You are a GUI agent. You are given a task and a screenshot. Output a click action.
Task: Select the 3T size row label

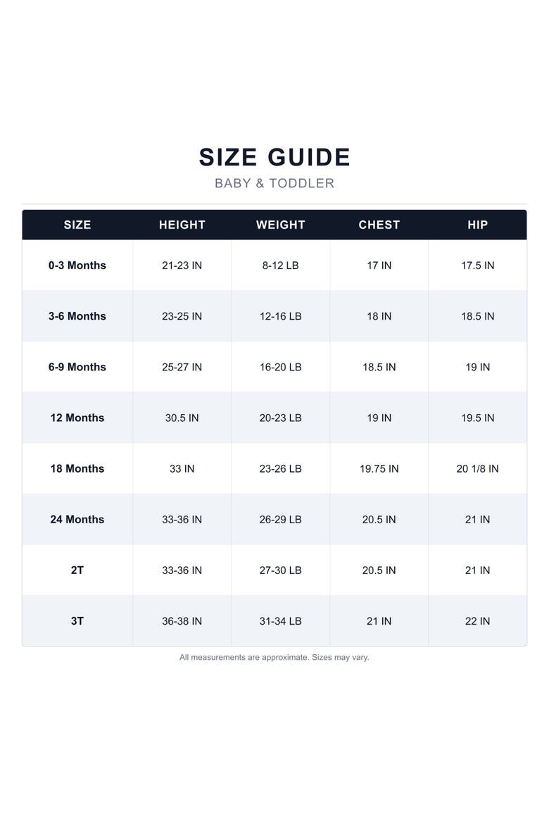[77, 621]
